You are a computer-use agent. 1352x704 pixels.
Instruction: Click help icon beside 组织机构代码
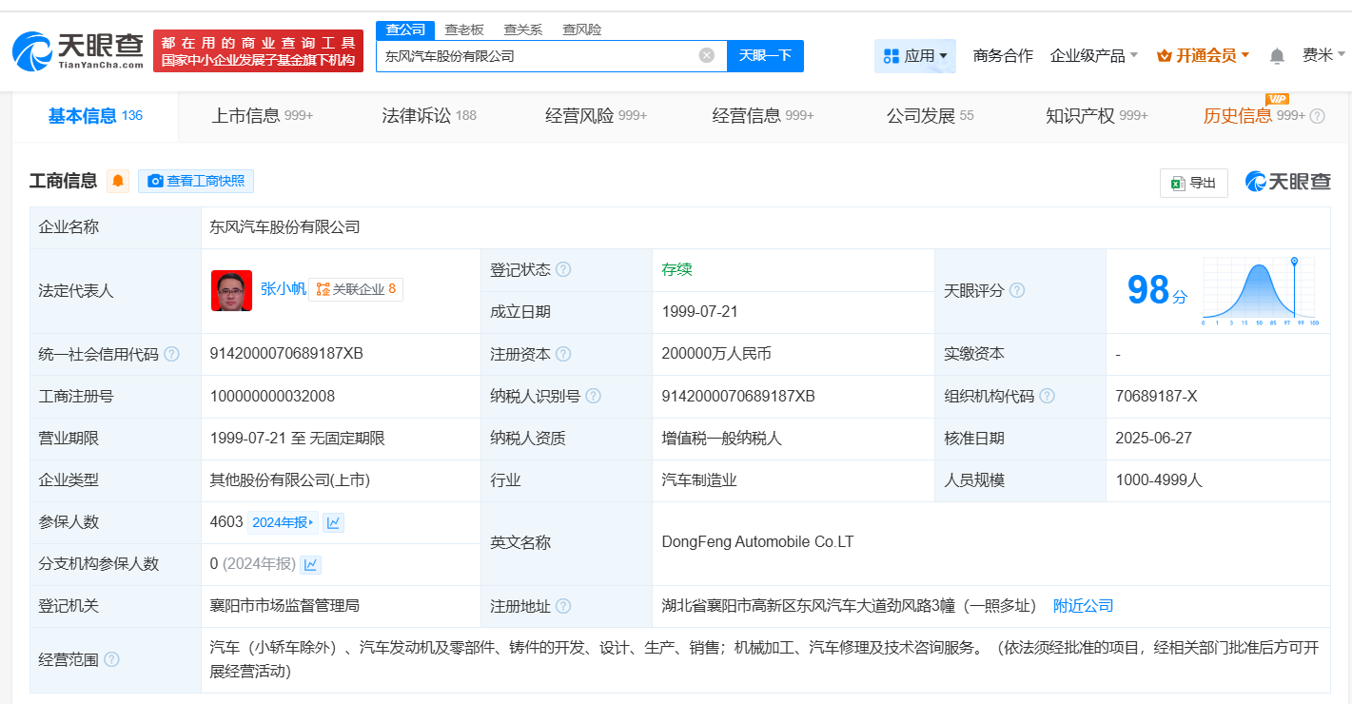coord(1047,396)
